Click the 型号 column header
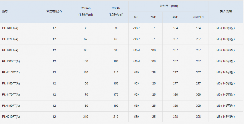The image size is (244, 124). pos(5,11)
